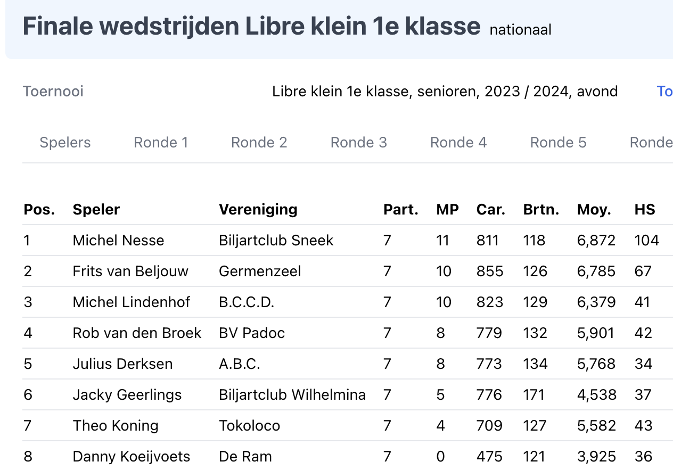The height and width of the screenshot is (470, 673).
Task: Click the Moy. column header
Action: tap(594, 210)
